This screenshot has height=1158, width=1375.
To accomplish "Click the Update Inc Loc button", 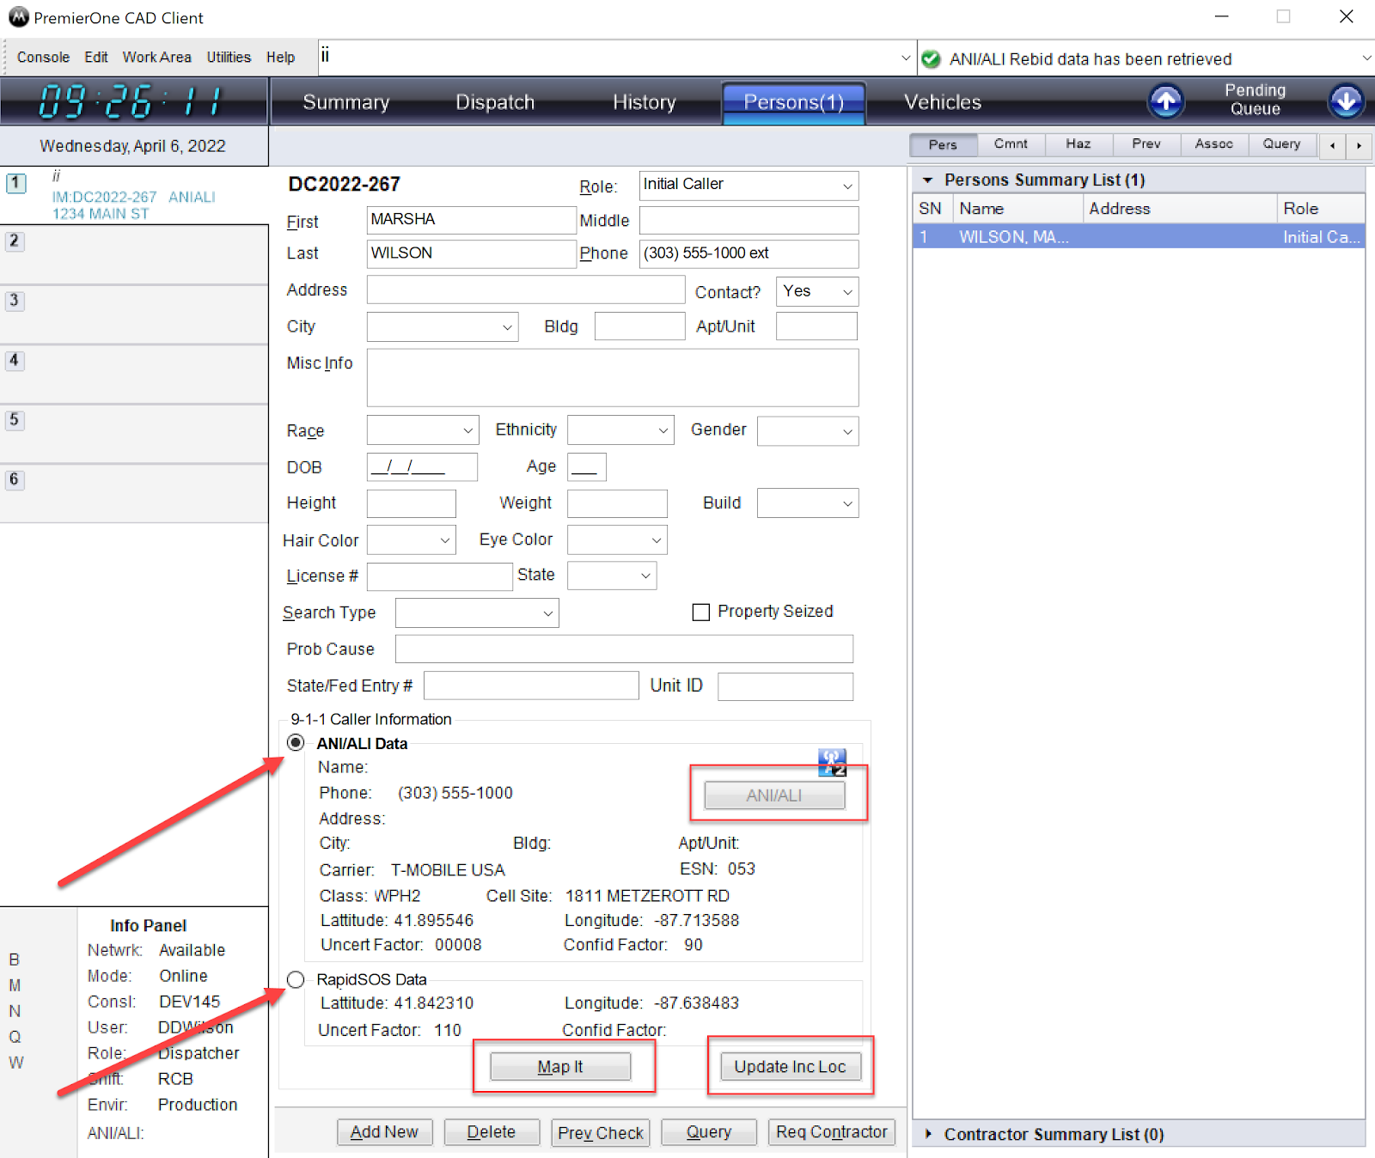I will [x=790, y=1066].
